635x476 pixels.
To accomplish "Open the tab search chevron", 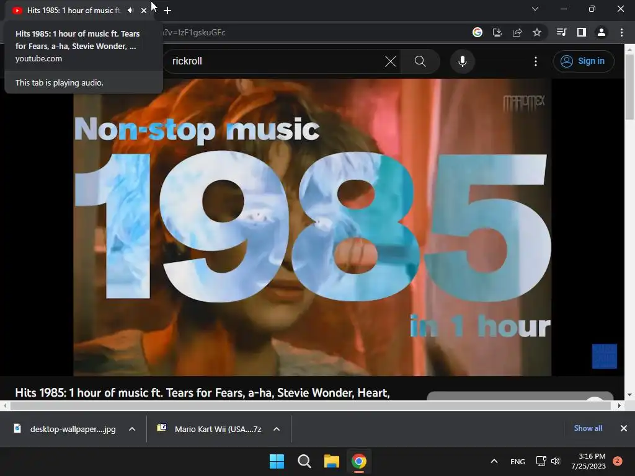I will point(535,9).
